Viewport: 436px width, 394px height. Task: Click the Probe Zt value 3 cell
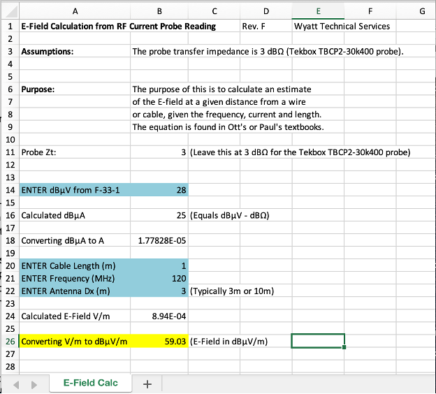[x=159, y=152]
